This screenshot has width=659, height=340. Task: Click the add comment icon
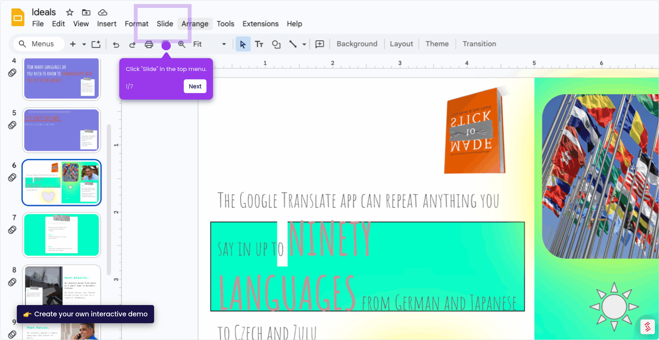[x=320, y=44]
